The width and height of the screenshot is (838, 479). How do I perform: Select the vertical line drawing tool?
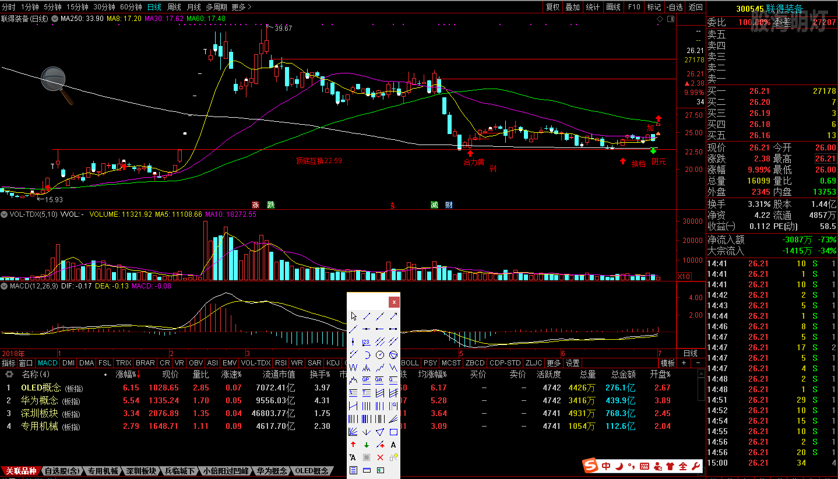[353, 341]
